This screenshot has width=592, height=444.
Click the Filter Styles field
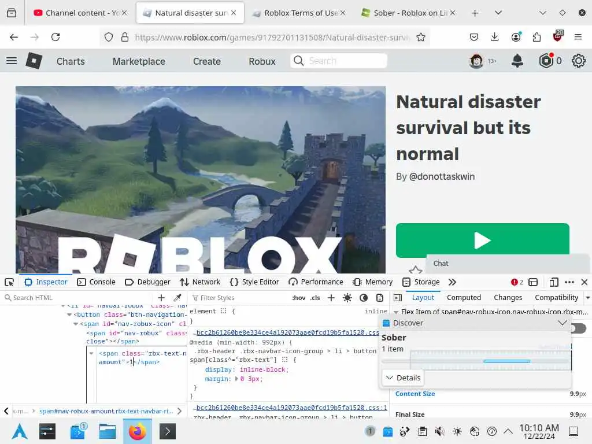pyautogui.click(x=240, y=298)
